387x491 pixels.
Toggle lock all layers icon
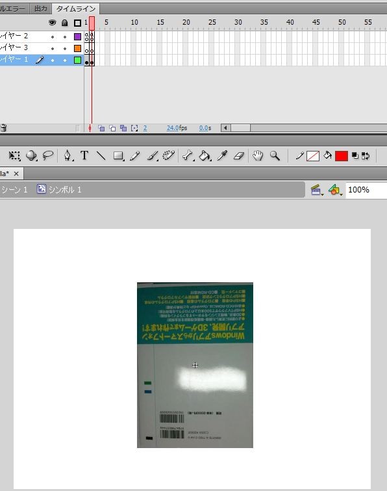(65, 23)
